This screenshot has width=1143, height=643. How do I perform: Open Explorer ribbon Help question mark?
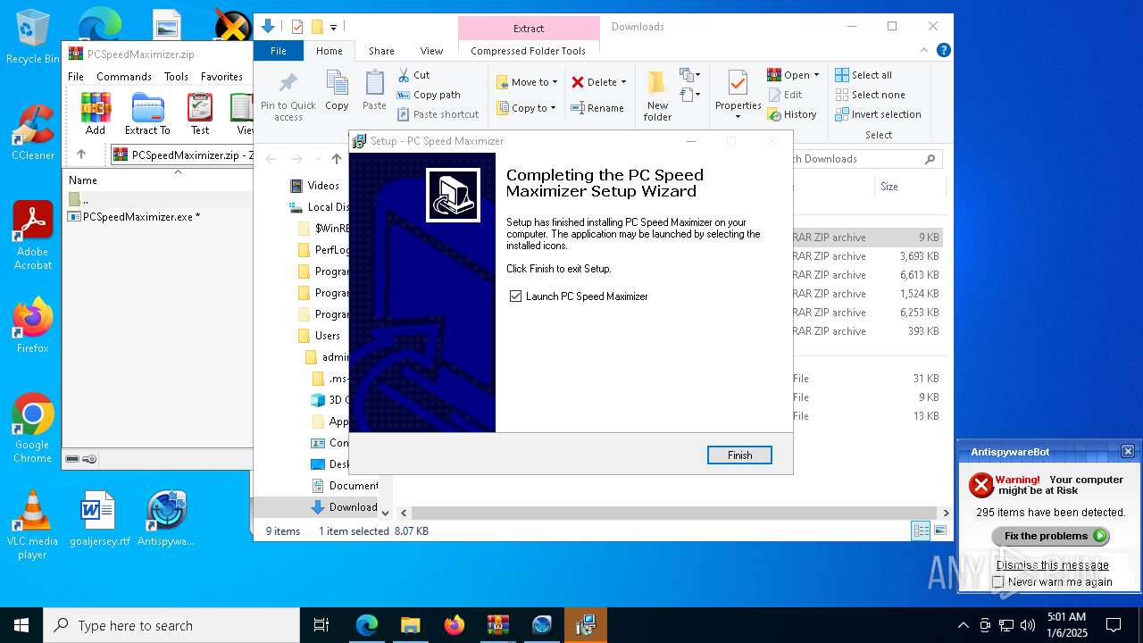pos(943,51)
